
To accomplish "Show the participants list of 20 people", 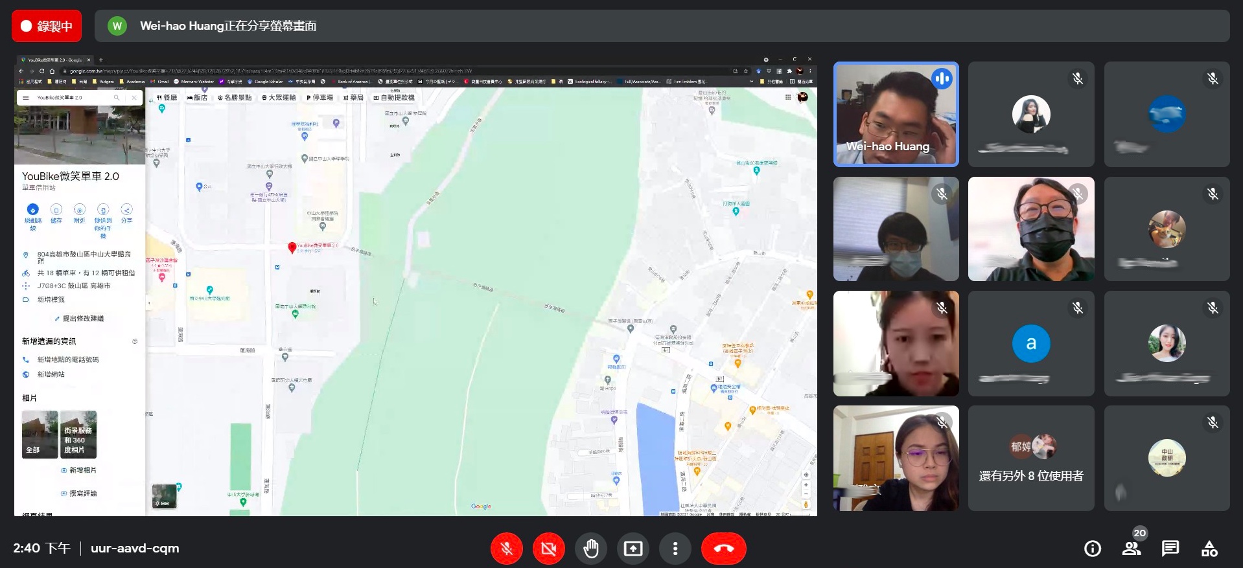I will tap(1132, 549).
